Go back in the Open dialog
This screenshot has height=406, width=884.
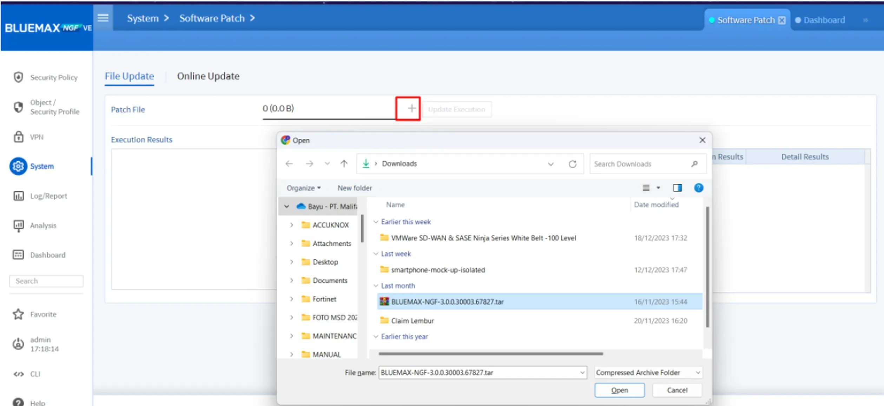click(289, 164)
